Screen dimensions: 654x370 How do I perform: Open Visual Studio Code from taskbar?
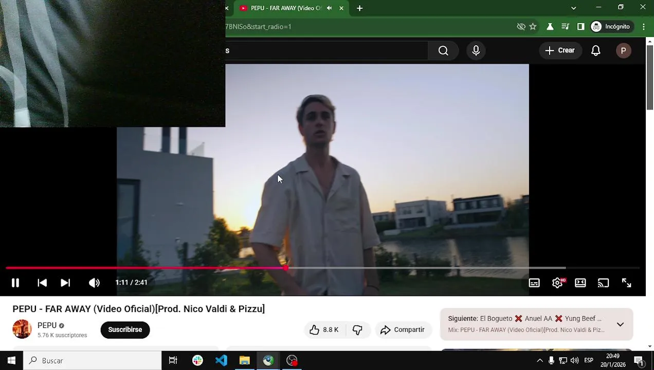[x=221, y=360]
